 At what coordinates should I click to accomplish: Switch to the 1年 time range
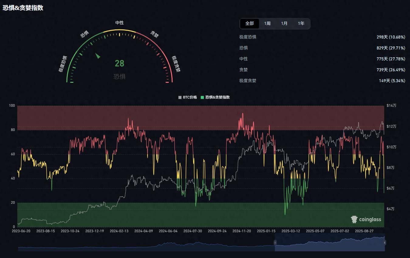301,23
